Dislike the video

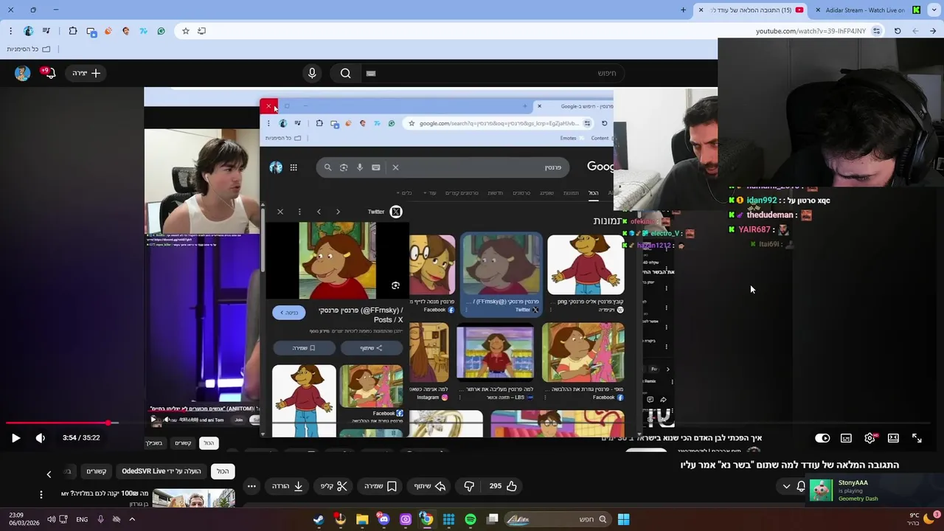[x=469, y=486]
